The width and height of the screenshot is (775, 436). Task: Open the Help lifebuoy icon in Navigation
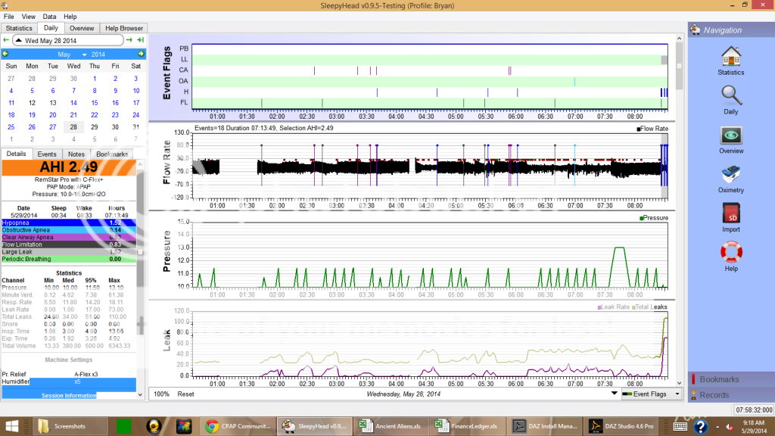(x=730, y=256)
